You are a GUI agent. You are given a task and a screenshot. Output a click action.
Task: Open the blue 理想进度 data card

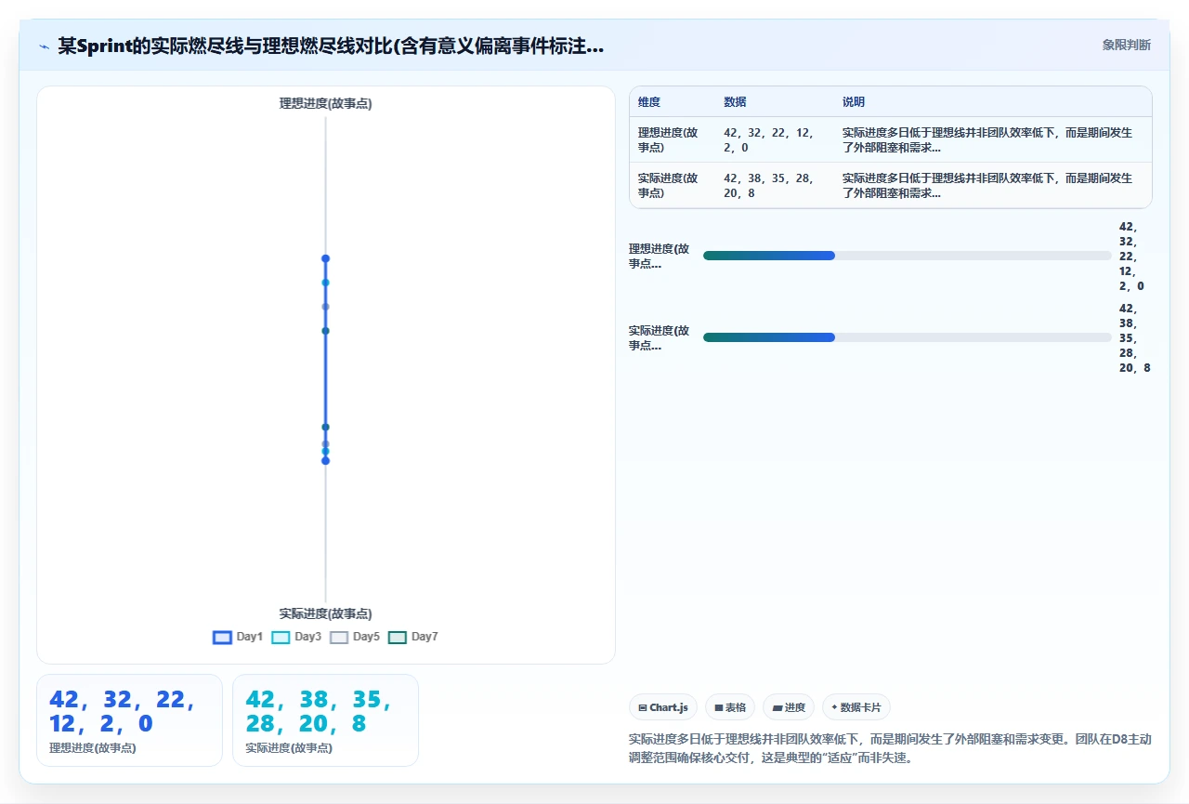pos(129,720)
